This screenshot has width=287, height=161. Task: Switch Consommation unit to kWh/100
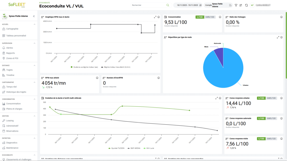(x=210, y=17)
